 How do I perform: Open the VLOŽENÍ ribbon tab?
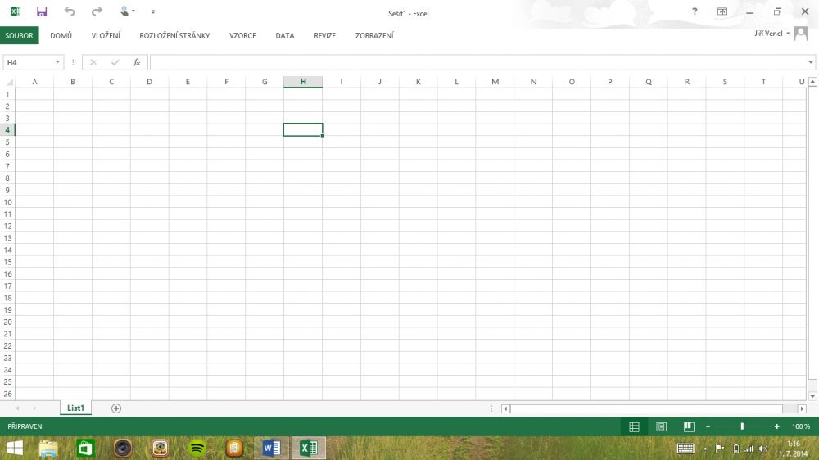pos(106,36)
